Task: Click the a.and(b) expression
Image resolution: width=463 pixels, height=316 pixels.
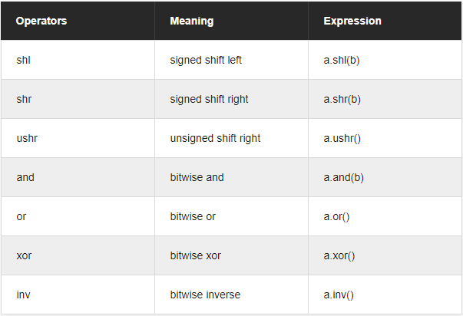Action: click(x=343, y=177)
